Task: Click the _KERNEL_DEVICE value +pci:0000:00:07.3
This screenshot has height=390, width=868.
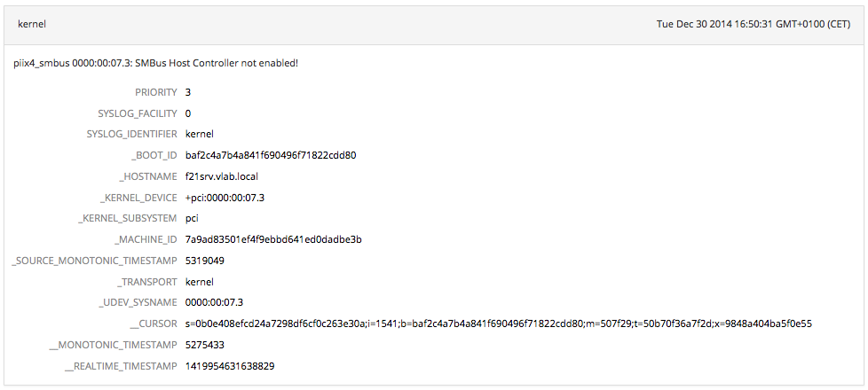Action: (x=225, y=198)
